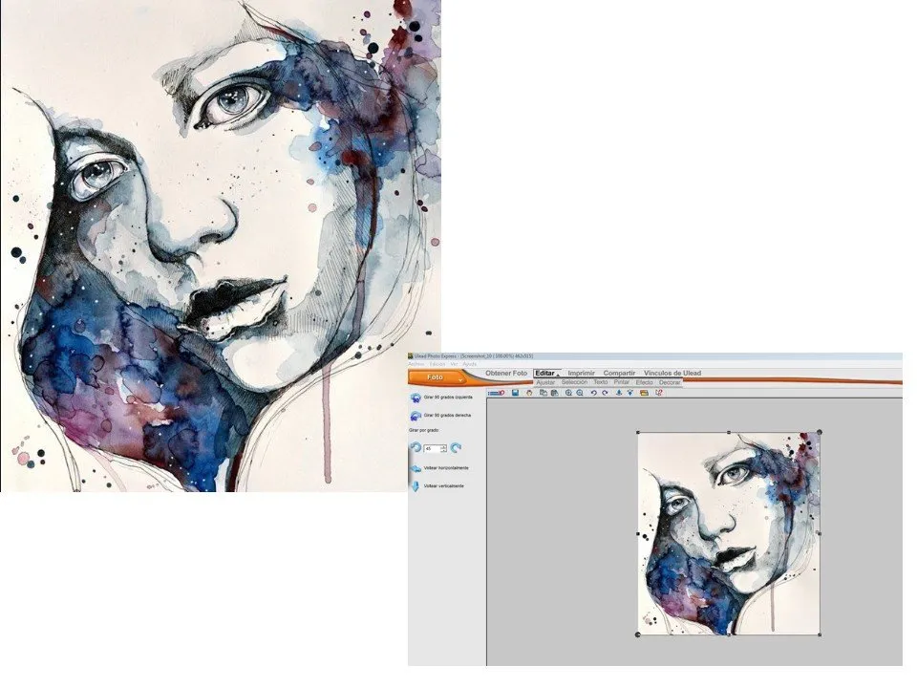The width and height of the screenshot is (917, 688).
Task: Click the Voltear horizontalmente icon
Action: 416,468
